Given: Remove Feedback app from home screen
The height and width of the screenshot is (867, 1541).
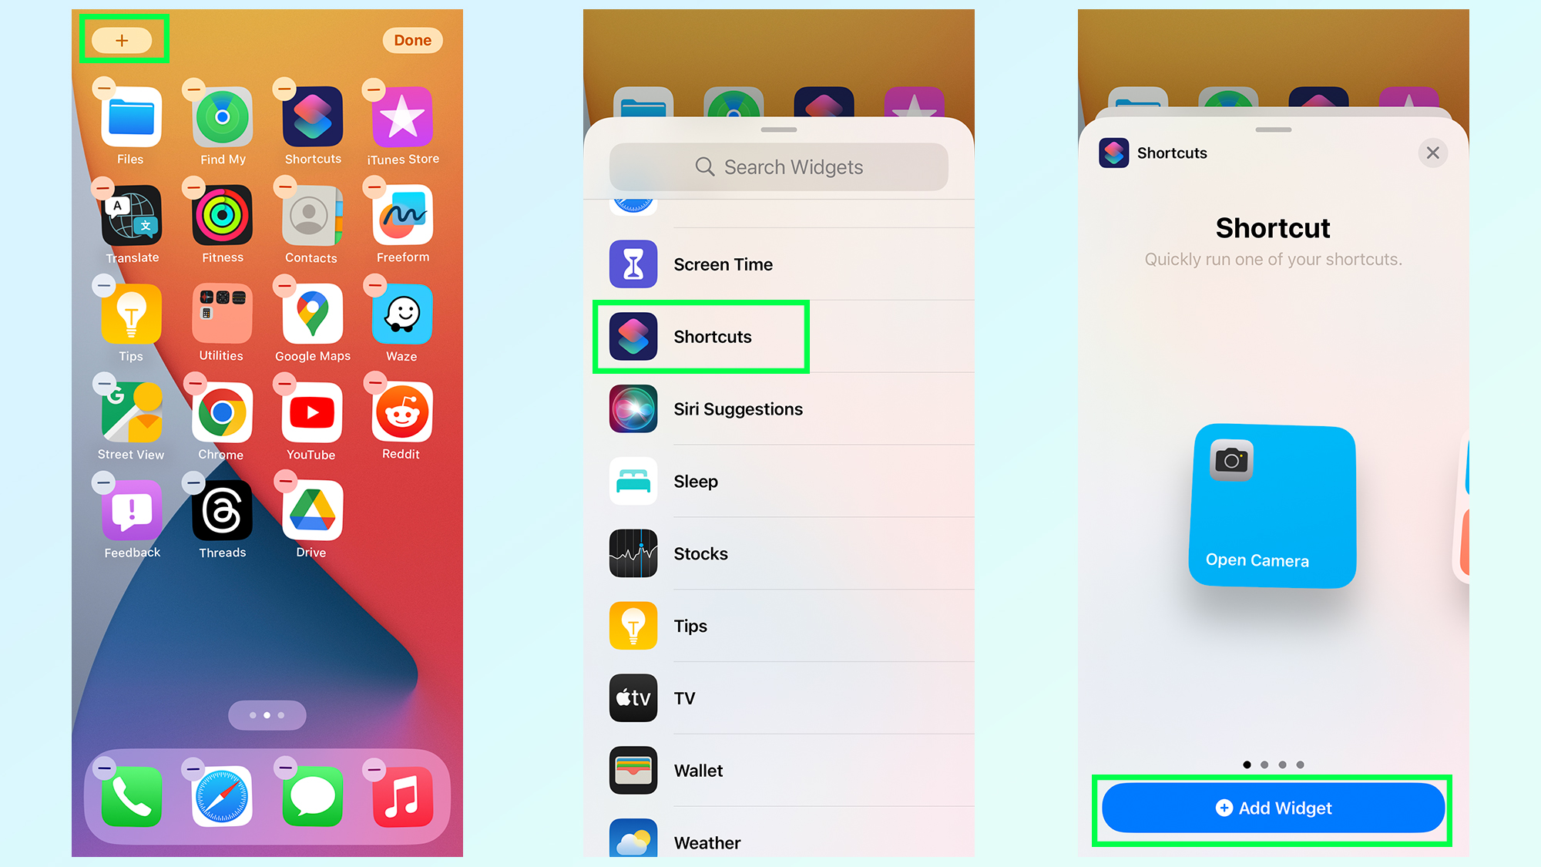Looking at the screenshot, I should 104,482.
